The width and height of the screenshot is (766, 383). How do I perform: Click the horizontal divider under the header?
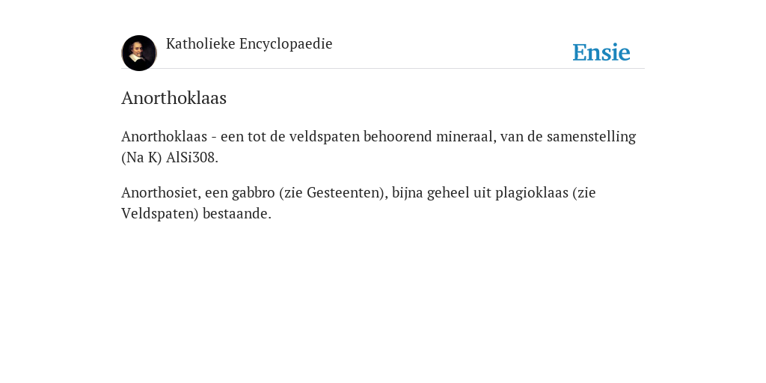point(383,68)
